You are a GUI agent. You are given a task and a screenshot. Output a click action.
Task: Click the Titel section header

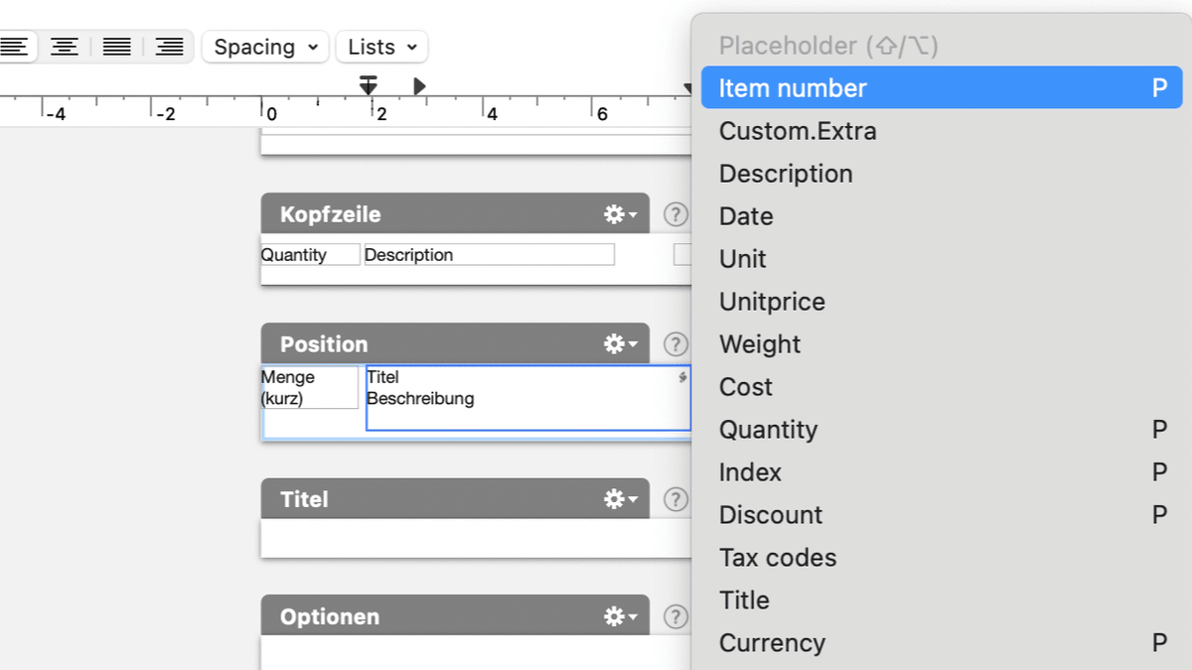click(x=455, y=499)
